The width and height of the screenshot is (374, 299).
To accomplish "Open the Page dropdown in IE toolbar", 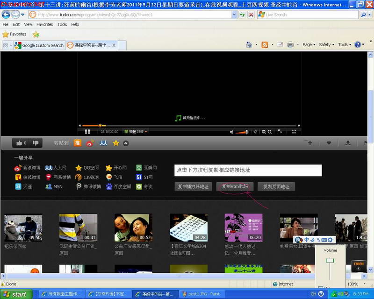I will pos(309,44).
